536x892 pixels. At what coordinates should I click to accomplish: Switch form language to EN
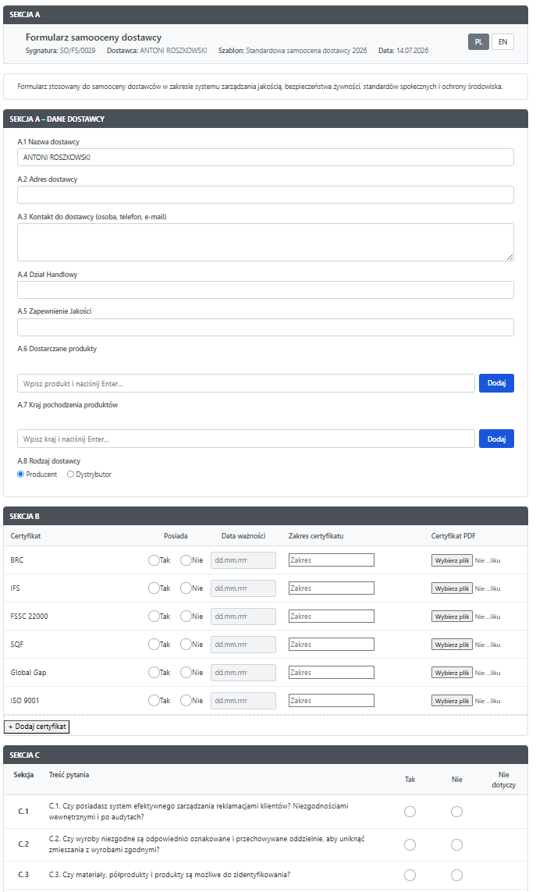[x=502, y=42]
